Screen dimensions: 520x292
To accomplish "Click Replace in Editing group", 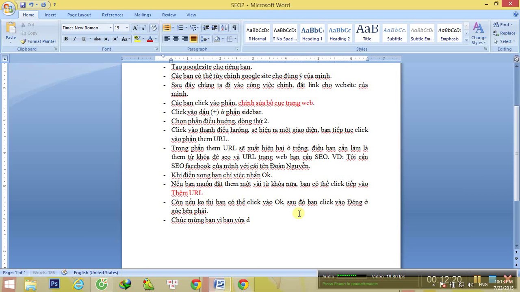I will [x=504, y=33].
